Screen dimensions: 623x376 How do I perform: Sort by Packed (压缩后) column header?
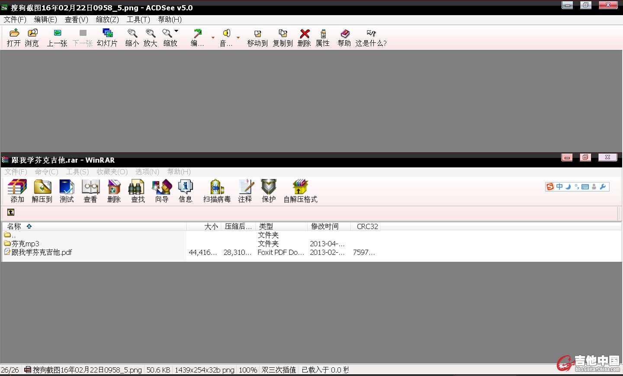[x=238, y=226]
